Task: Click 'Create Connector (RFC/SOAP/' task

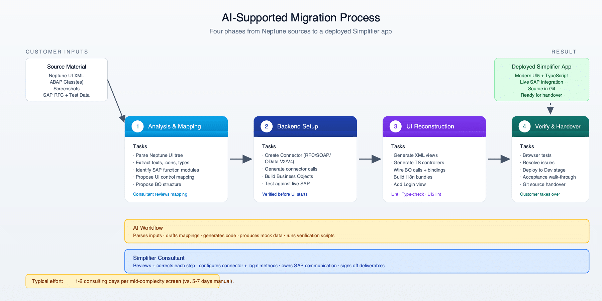Action: 297,155
